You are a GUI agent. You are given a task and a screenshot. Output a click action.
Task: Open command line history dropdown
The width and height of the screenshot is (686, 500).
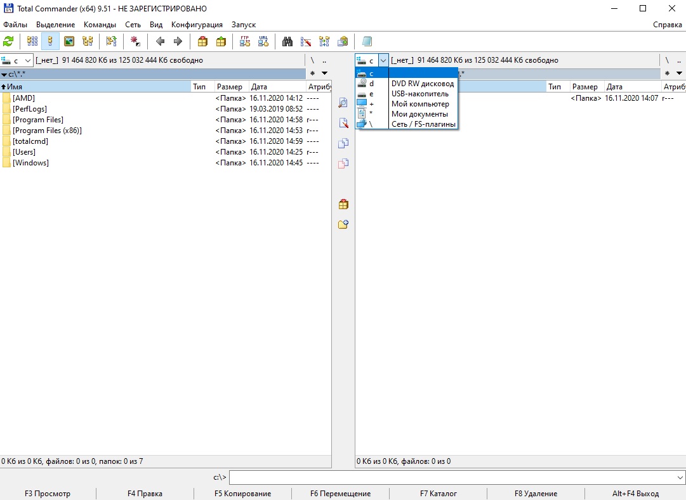coord(680,477)
